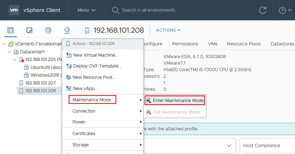Type in Search in all environments field

[x=153, y=10]
